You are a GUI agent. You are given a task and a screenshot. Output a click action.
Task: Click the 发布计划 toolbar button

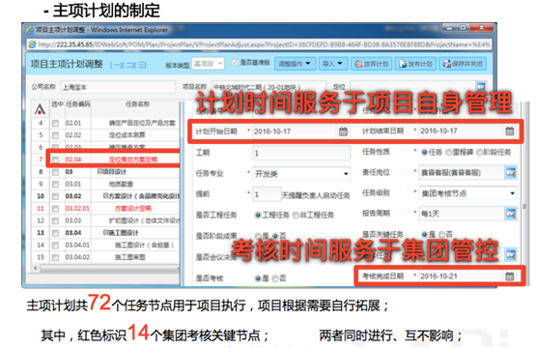415,64
